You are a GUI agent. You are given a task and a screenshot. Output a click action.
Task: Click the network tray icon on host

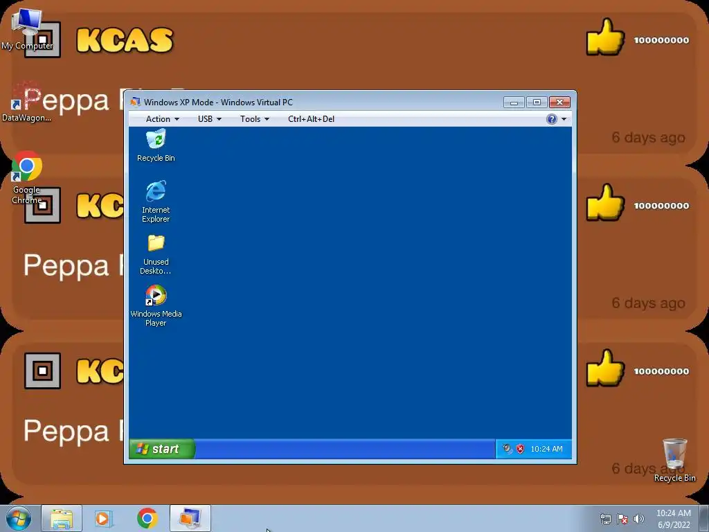(x=605, y=519)
